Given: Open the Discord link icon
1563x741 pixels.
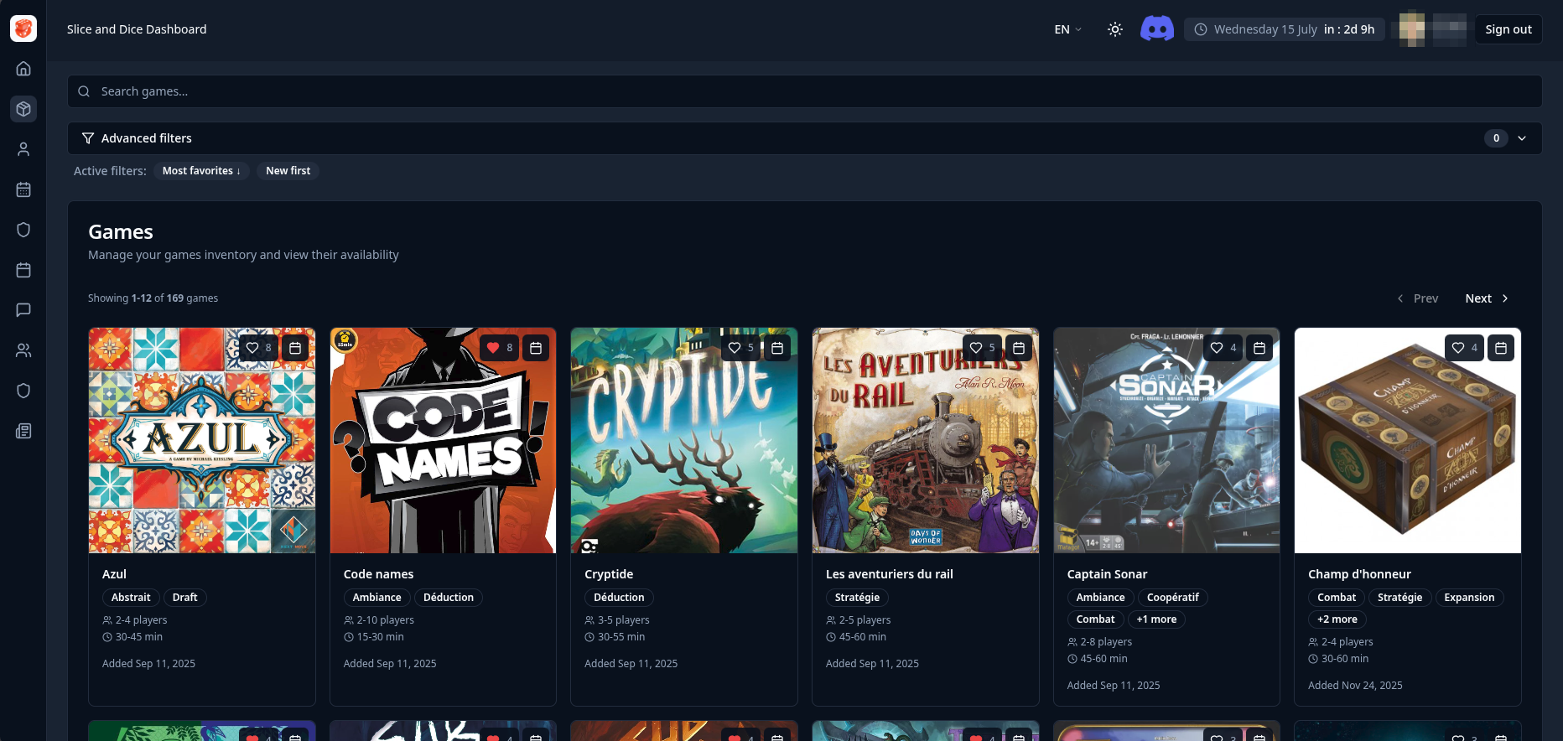Looking at the screenshot, I should (x=1157, y=29).
